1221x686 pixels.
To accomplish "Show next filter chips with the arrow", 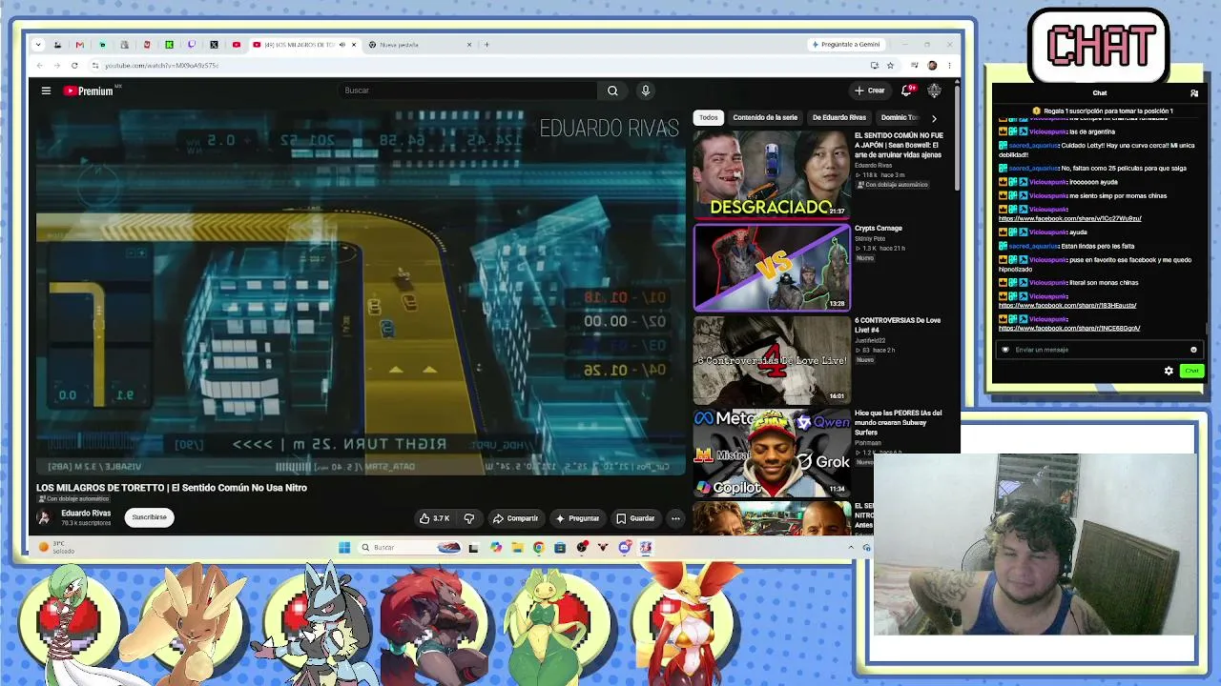I will [x=934, y=118].
